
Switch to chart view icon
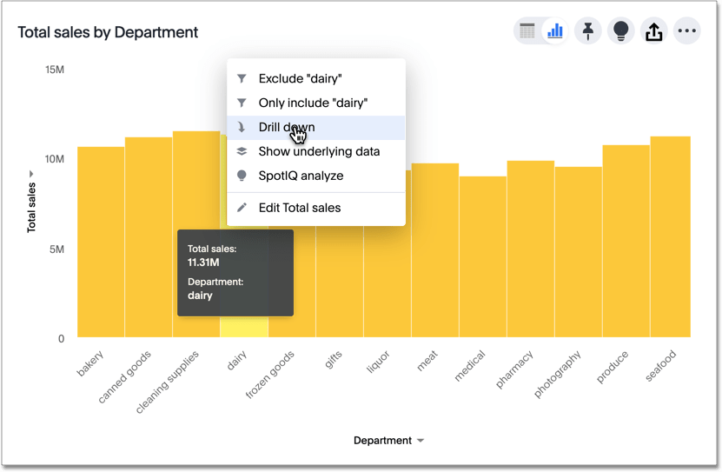tap(554, 31)
